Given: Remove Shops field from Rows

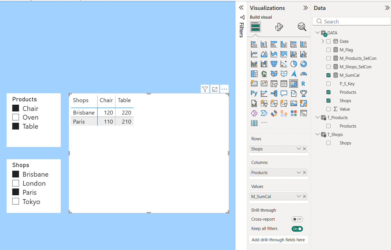Looking at the screenshot, I should pos(304,149).
